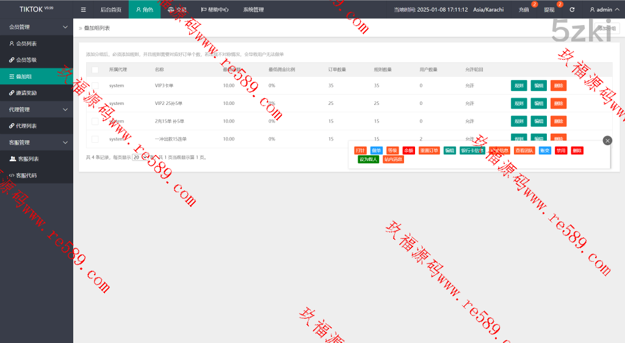This screenshot has width=625, height=343.
Task: Open the 提现 notifications with badge
Action: tap(549, 10)
